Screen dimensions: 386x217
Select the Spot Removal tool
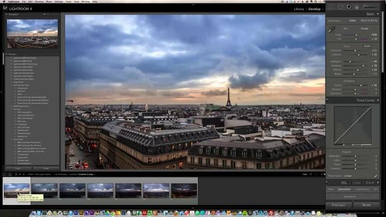(340, 7)
